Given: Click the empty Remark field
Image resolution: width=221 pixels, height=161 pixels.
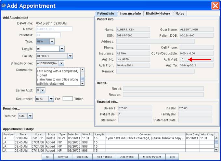Looking at the screenshot, I should tap(155, 71).
